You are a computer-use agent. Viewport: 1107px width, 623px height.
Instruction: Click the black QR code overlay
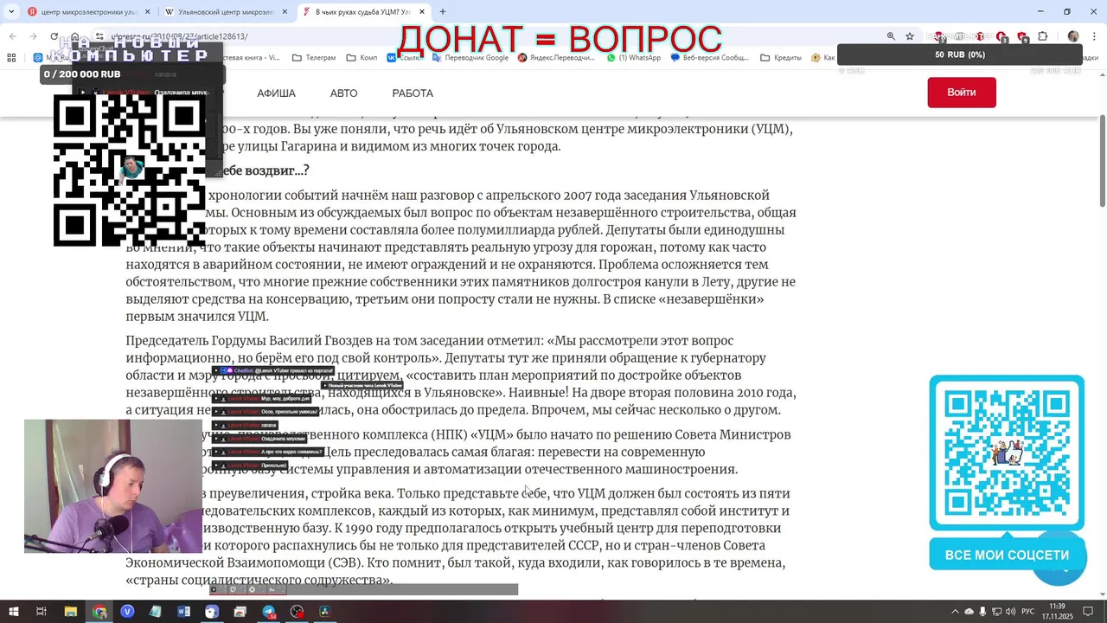(130, 170)
